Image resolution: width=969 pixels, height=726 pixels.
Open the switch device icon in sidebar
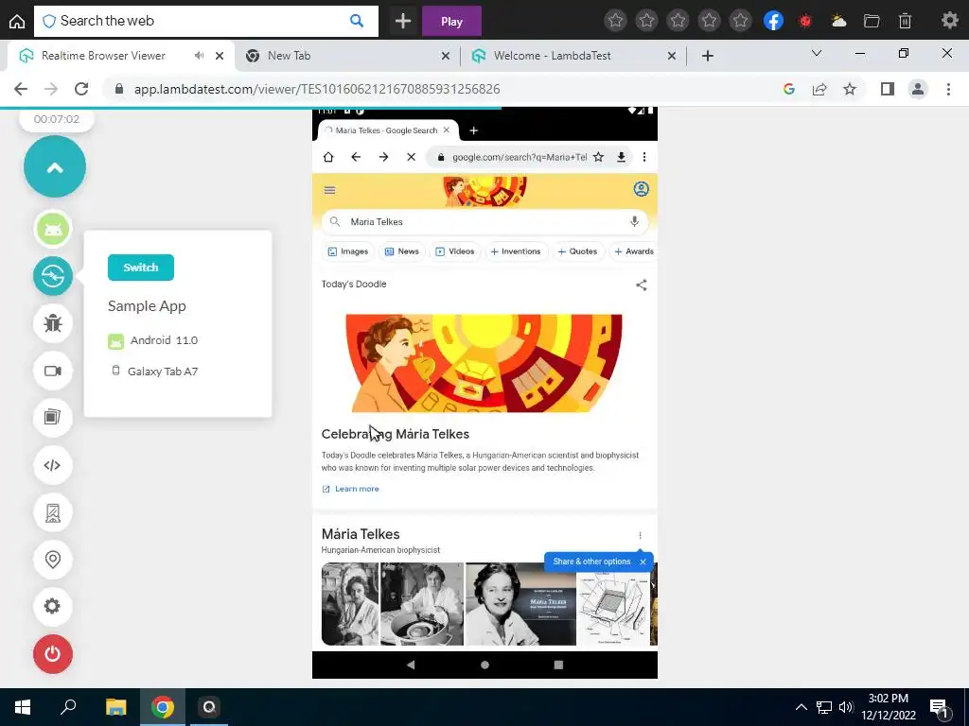[x=53, y=276]
